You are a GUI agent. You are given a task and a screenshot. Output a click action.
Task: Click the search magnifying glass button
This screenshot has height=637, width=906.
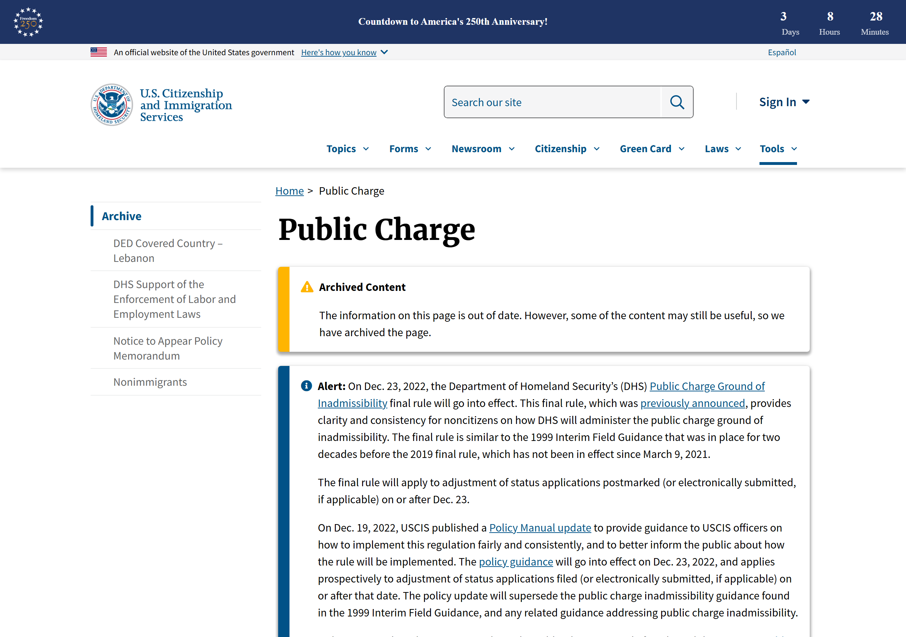point(677,102)
